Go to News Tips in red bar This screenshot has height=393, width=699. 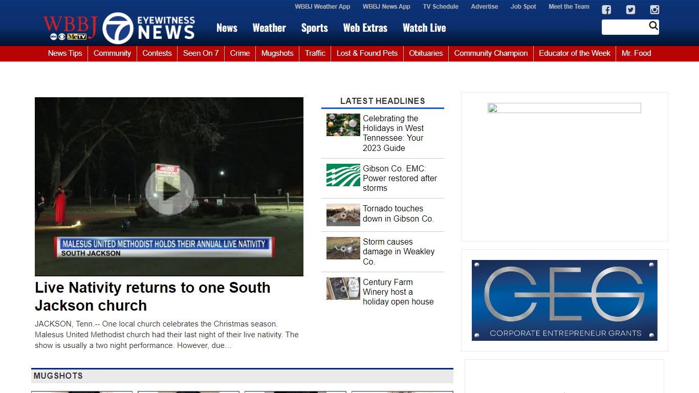click(65, 53)
